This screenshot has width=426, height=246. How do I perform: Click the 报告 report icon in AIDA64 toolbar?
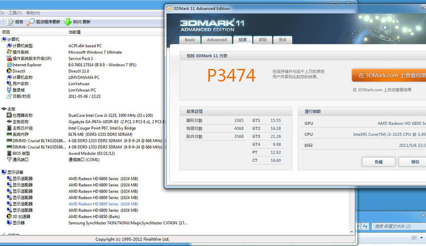[x=10, y=22]
